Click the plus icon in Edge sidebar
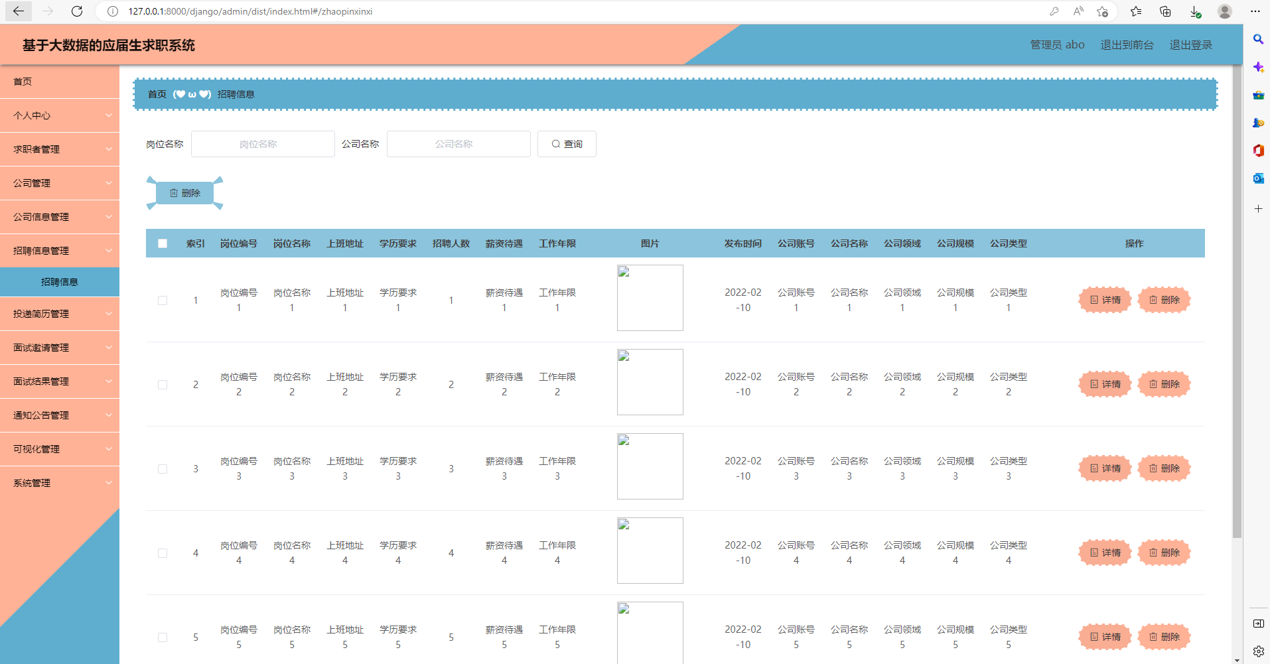1270x664 pixels. coord(1258,209)
